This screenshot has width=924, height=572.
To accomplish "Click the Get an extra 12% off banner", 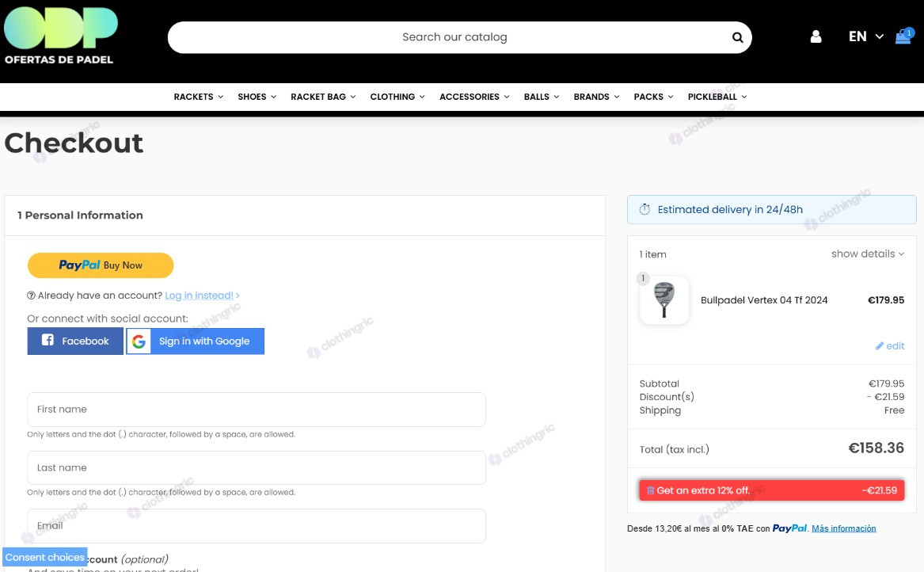I will (x=771, y=490).
